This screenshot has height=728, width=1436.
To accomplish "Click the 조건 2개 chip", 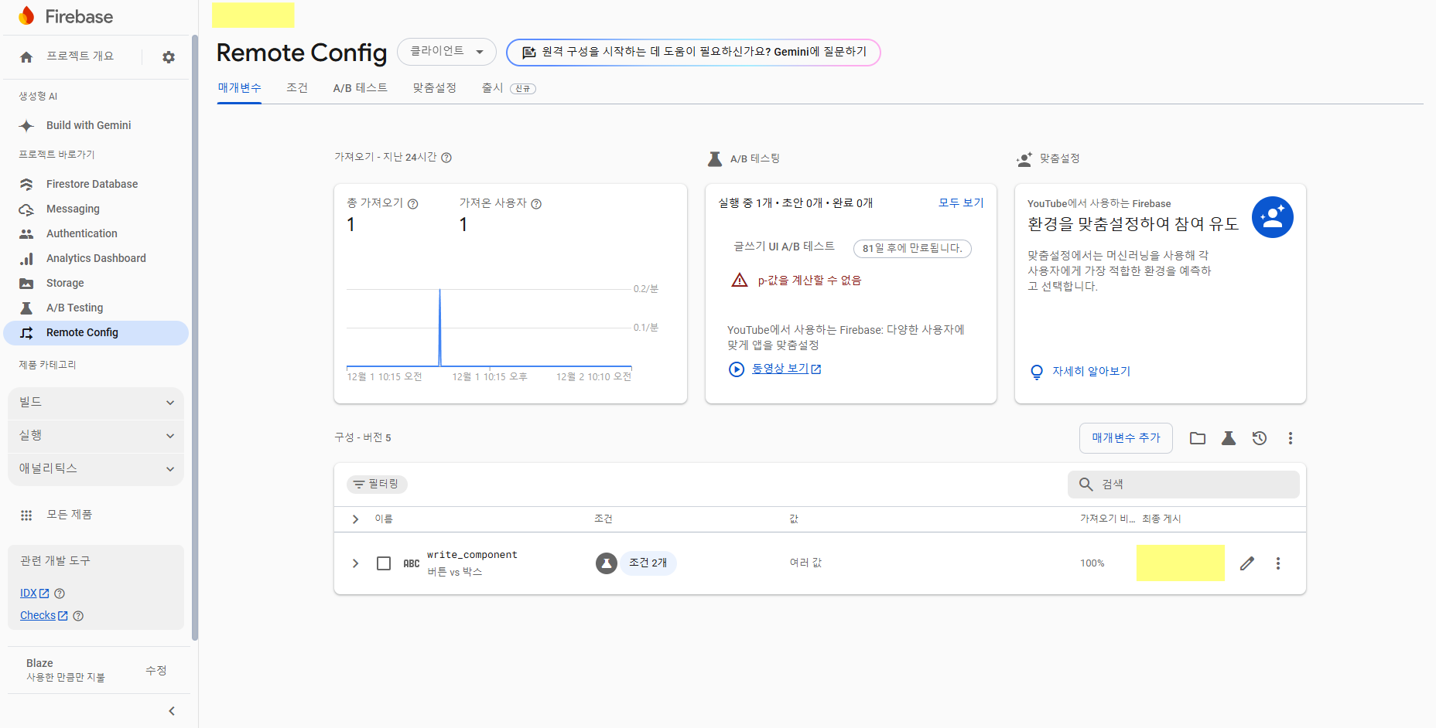I will (648, 563).
